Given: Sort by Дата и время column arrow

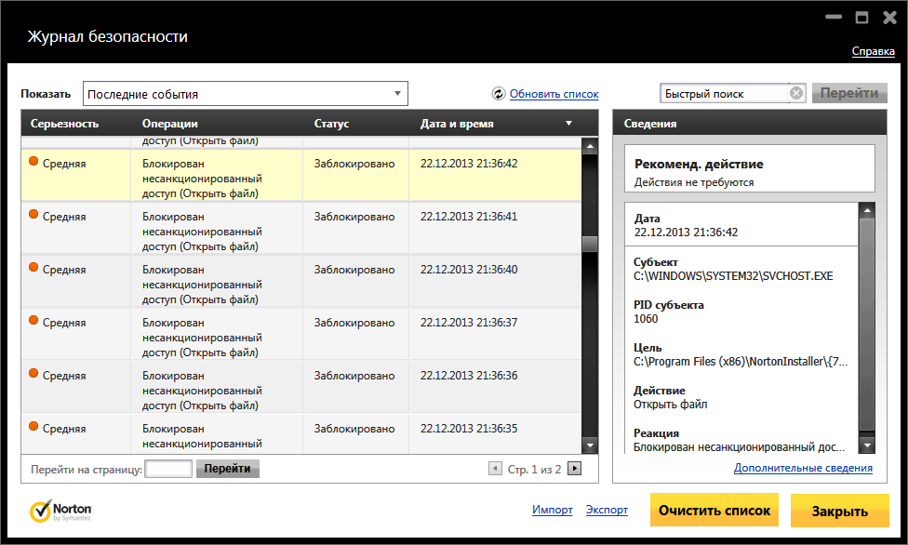Looking at the screenshot, I should coord(568,124).
